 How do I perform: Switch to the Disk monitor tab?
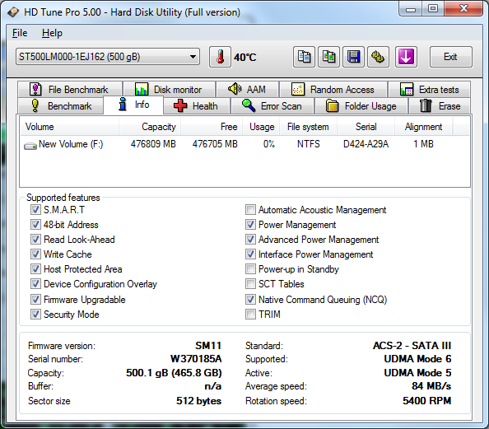(169, 90)
